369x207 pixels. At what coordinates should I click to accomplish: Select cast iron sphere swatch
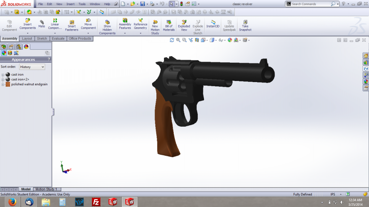(x=8, y=75)
